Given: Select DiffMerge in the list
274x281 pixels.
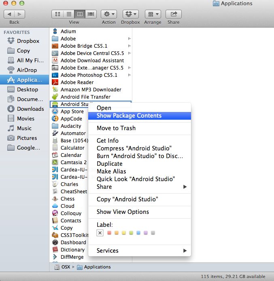Looking at the screenshot, I should (69, 257).
